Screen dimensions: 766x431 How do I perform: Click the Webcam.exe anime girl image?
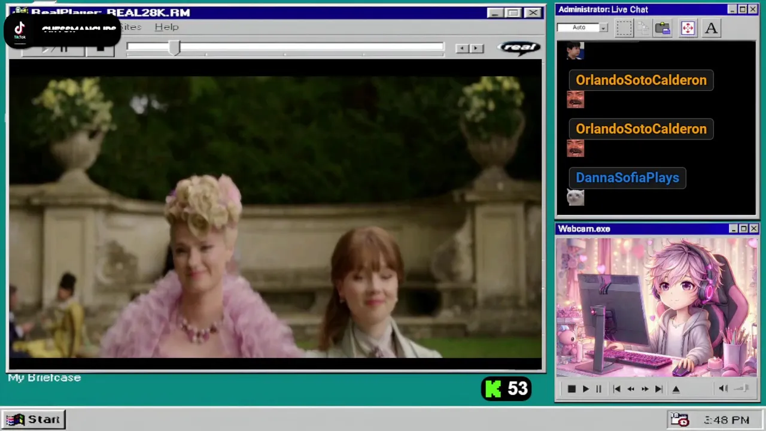[x=656, y=308]
